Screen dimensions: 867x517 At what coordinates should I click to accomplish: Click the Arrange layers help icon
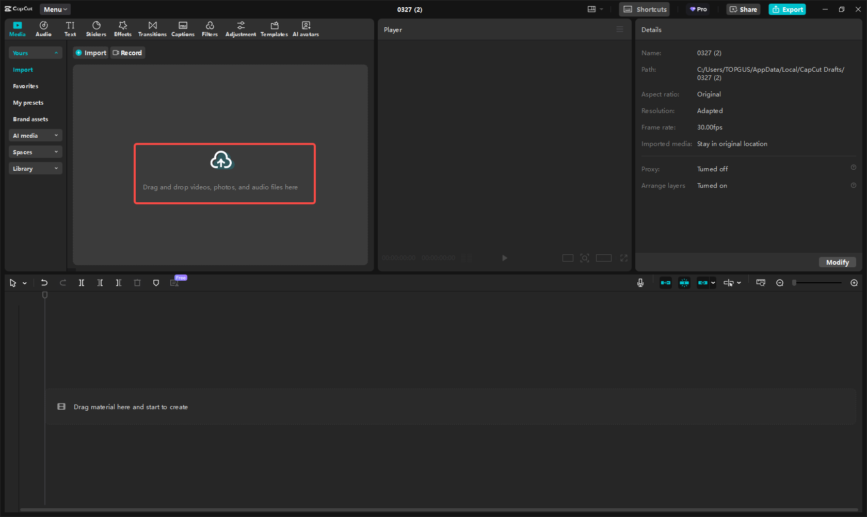(854, 185)
